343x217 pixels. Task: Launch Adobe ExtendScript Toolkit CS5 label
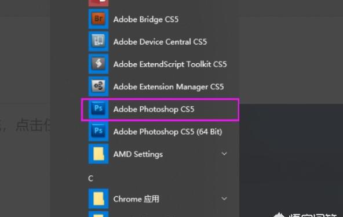pos(170,64)
